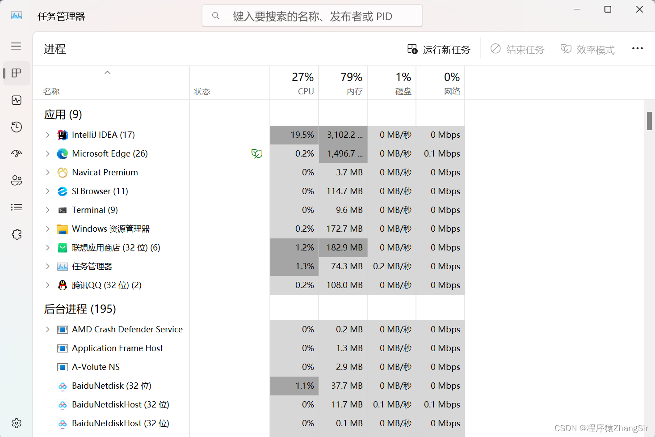
Task: Click the 进程 page title
Action: [x=55, y=49]
